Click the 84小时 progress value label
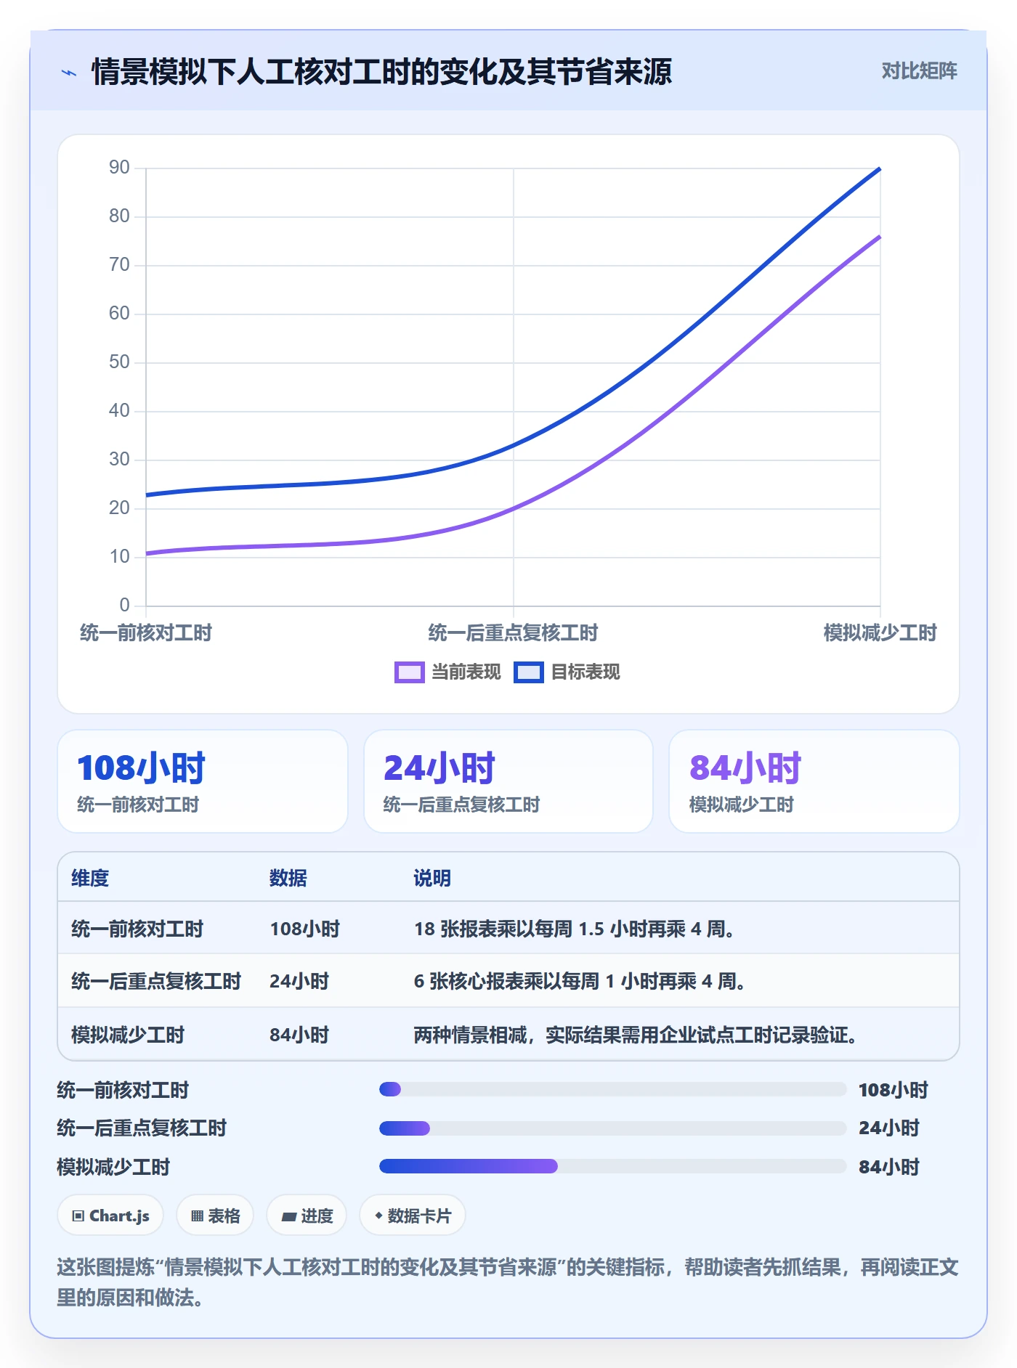1017x1368 pixels. (x=888, y=1167)
